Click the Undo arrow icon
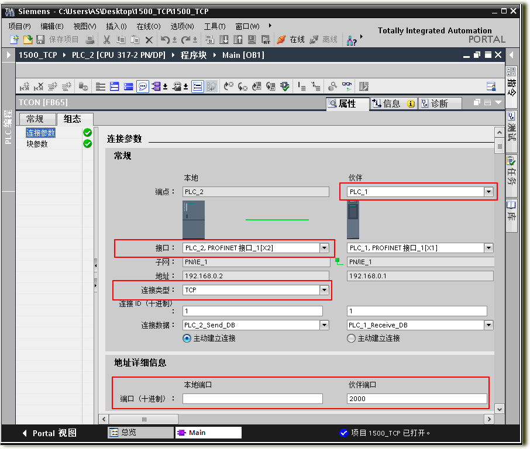Screen dimensions: 530x449 coord(166,40)
